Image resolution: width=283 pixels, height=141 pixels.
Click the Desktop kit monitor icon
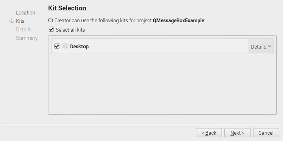65,46
